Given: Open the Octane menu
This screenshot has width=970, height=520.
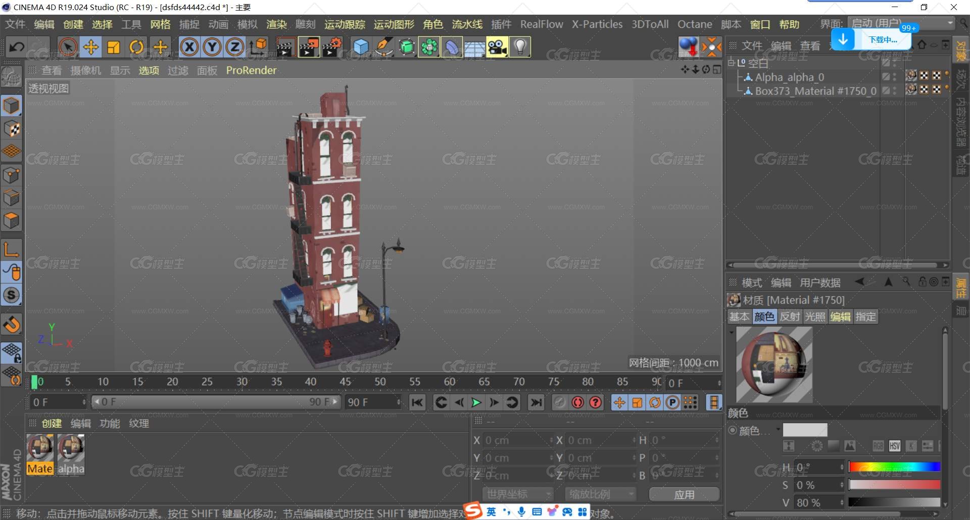Looking at the screenshot, I should (x=695, y=24).
